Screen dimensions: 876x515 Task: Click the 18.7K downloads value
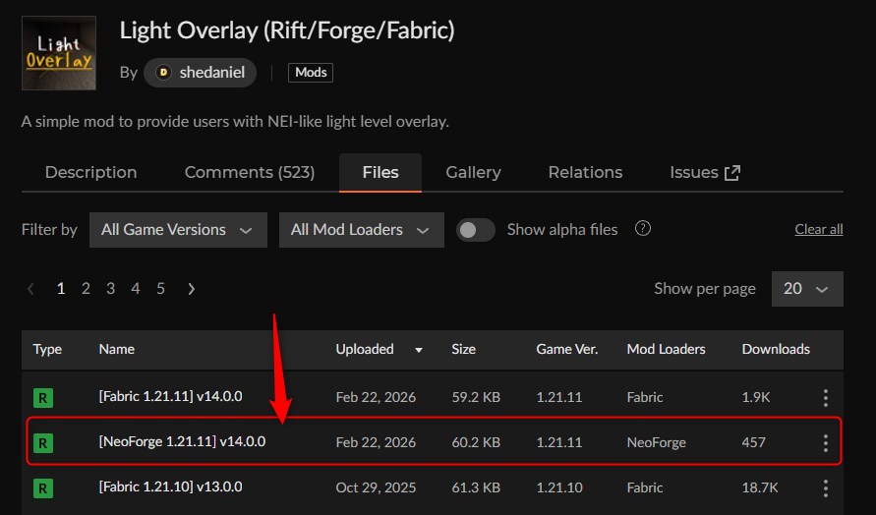coord(760,487)
